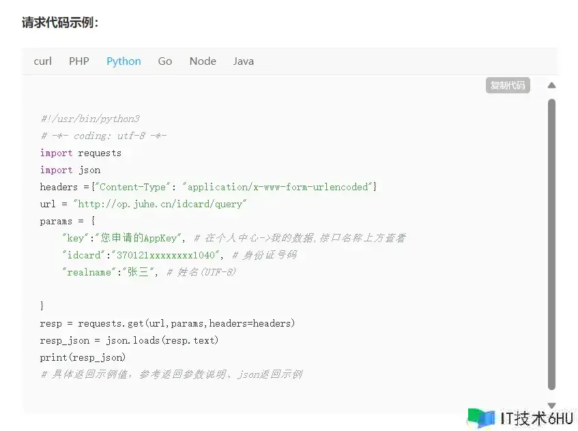The image size is (578, 431).
Task: Select the Python tab
Action: (x=124, y=61)
